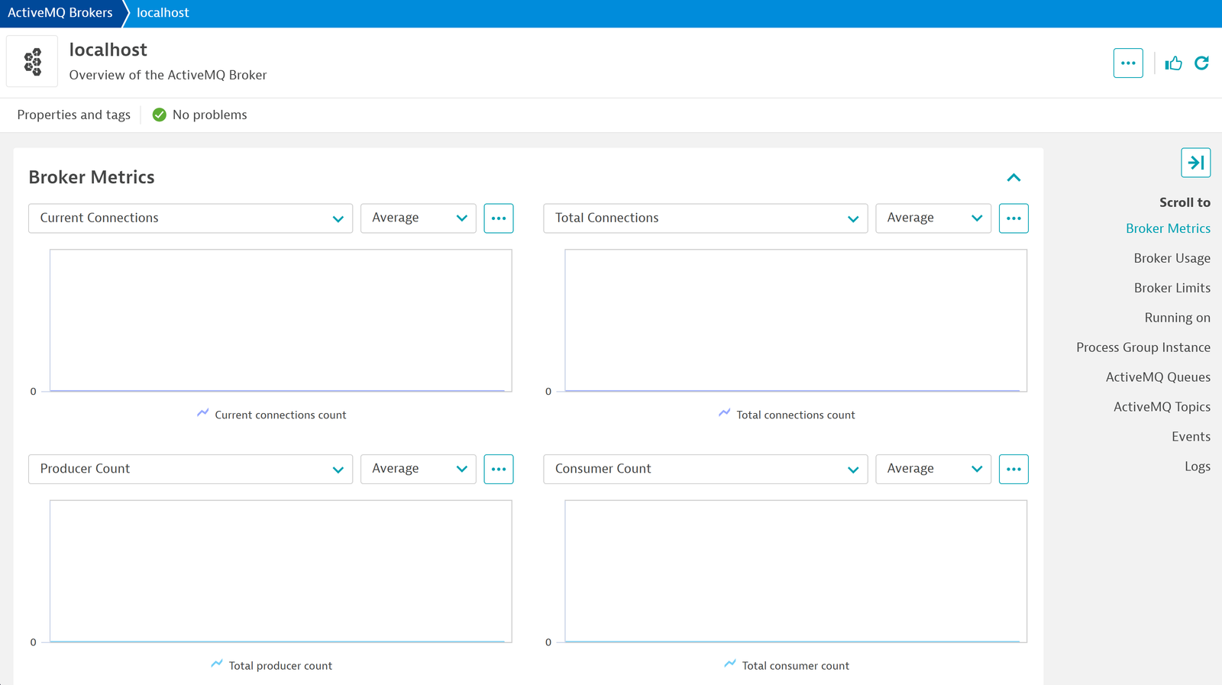Jump to Broker Metrics section
The image size is (1222, 685).
[1168, 228]
